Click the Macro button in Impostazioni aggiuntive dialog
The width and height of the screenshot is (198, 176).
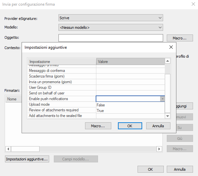click(98, 126)
